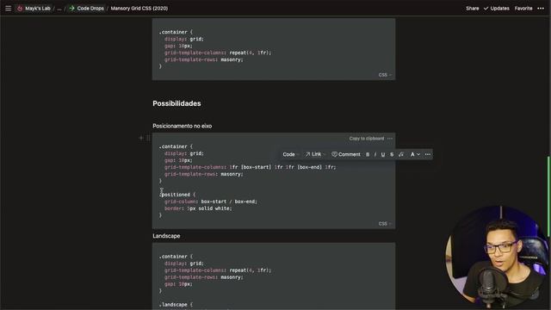Screen dimensions: 551x310
Task: Click the page vertical scrollbar
Action: (548, 197)
